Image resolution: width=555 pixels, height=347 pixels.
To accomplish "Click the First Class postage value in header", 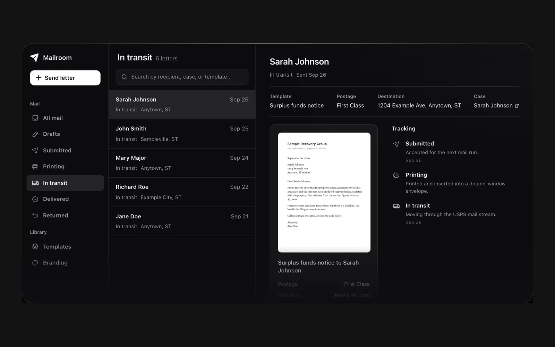I will (x=350, y=105).
